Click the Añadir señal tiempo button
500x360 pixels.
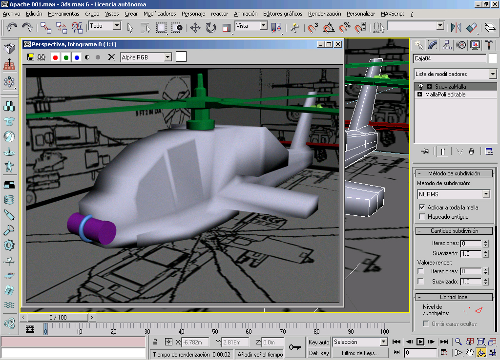point(260,354)
